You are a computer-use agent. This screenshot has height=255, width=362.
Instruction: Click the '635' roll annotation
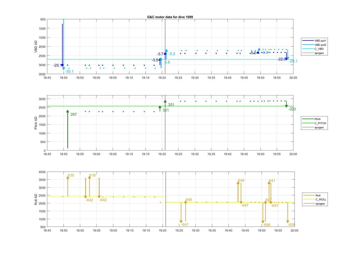71,175
